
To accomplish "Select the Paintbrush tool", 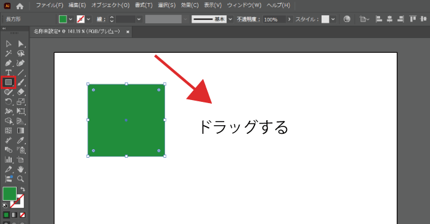I will 20,82.
